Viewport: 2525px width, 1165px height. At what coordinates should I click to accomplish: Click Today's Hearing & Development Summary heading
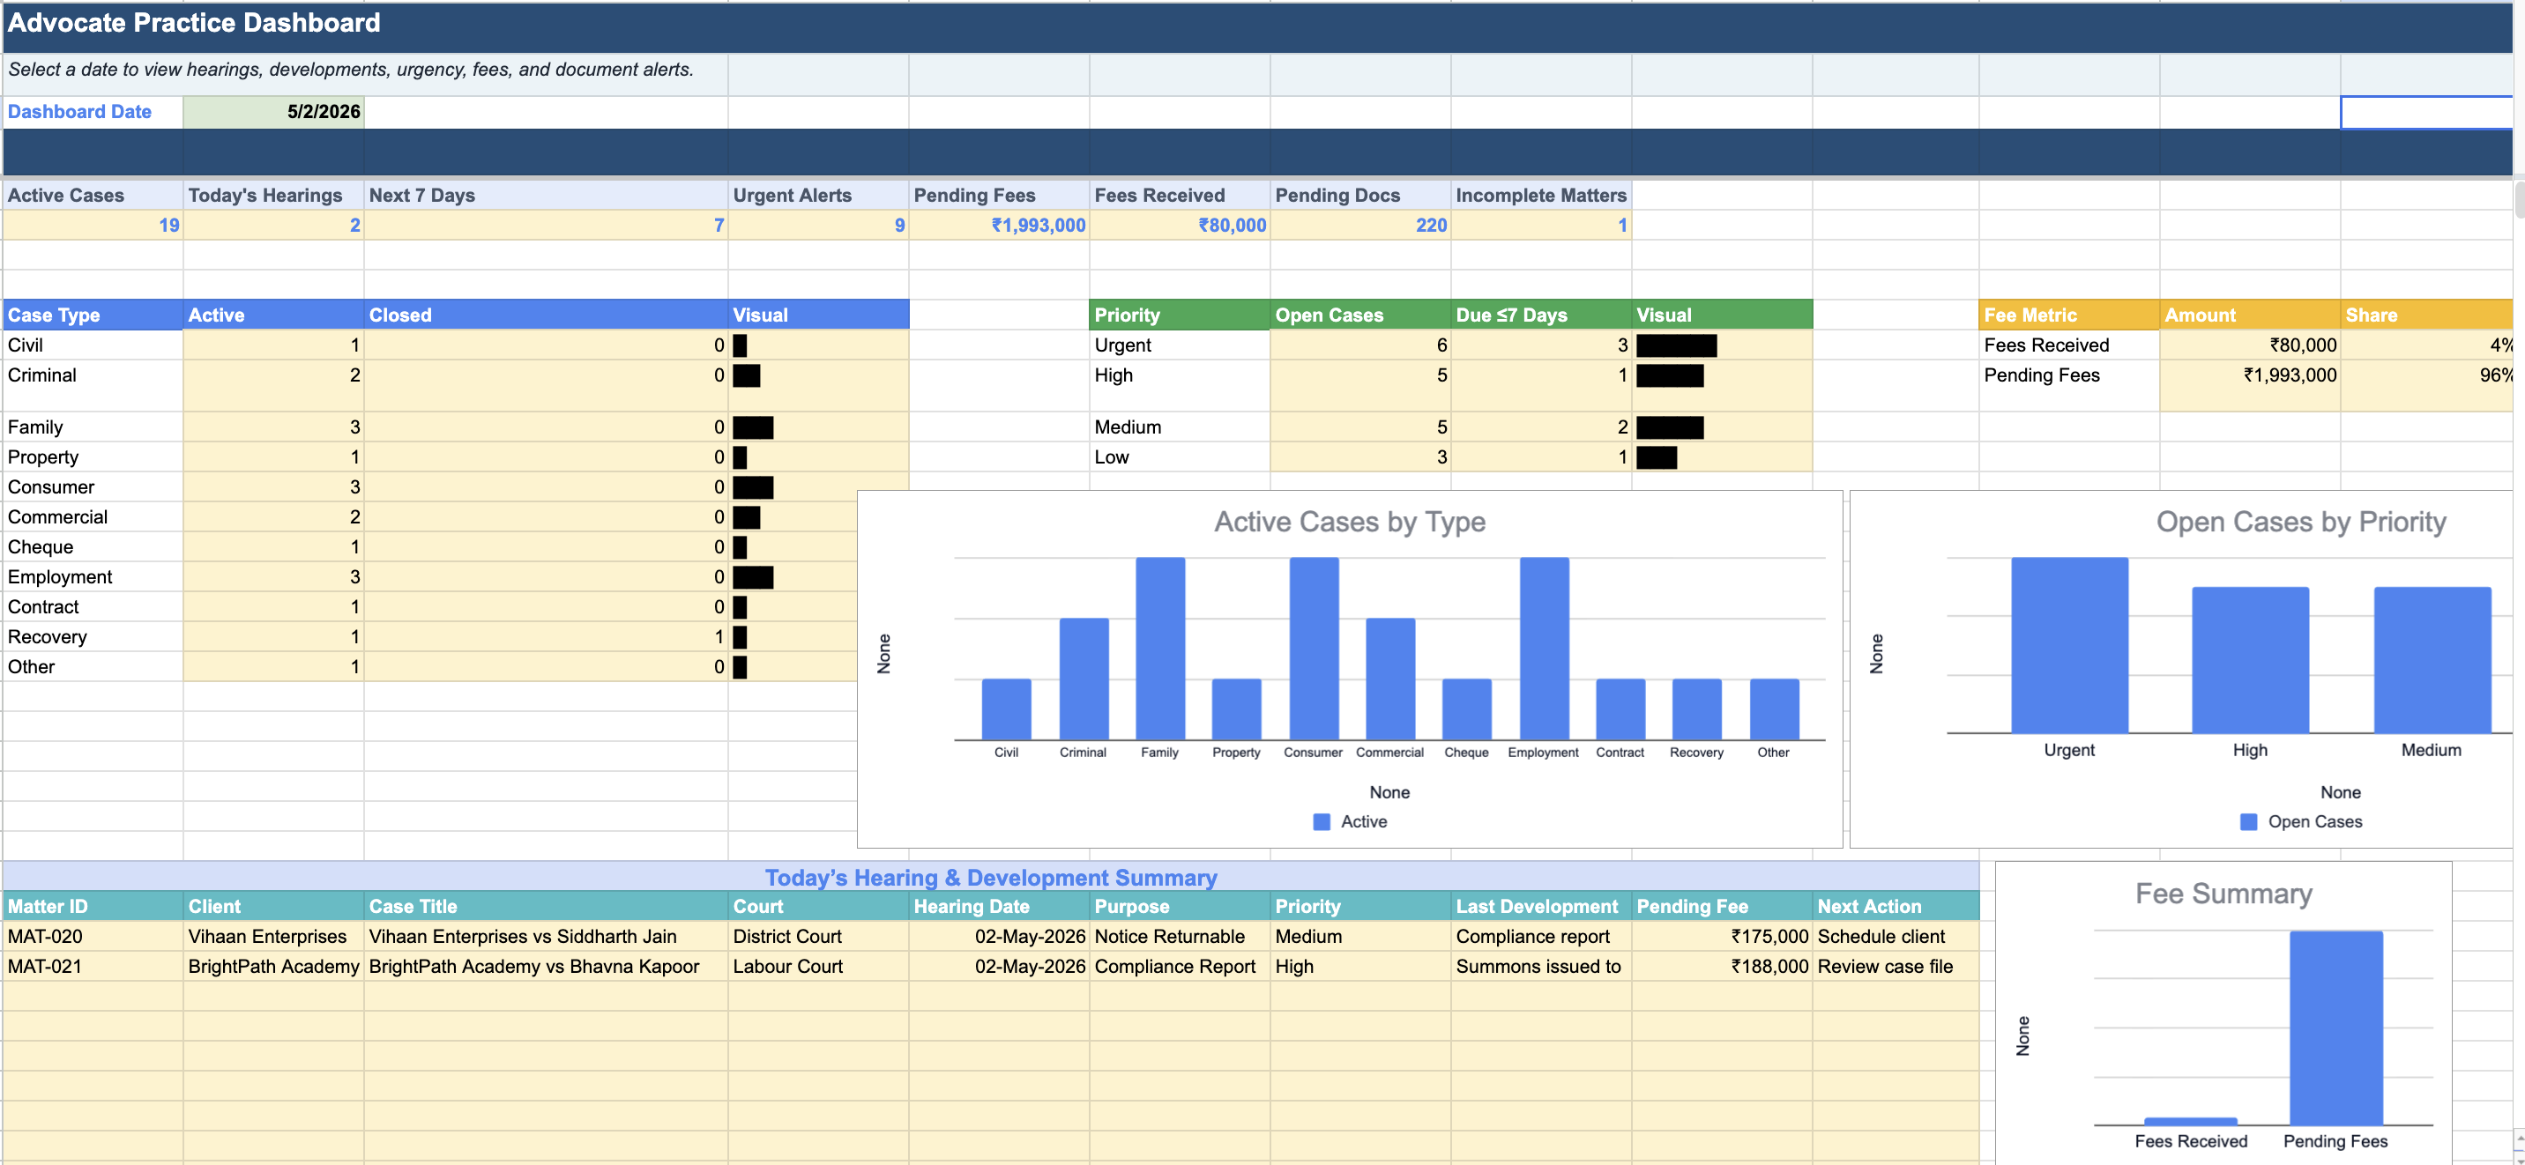coord(991,878)
